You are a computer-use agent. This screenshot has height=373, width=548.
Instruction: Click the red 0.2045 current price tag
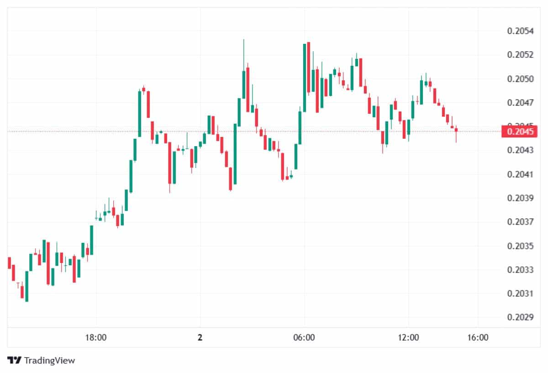click(520, 131)
